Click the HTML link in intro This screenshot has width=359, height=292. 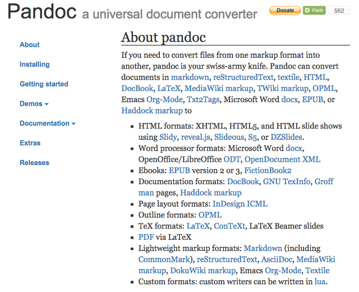[315, 77]
